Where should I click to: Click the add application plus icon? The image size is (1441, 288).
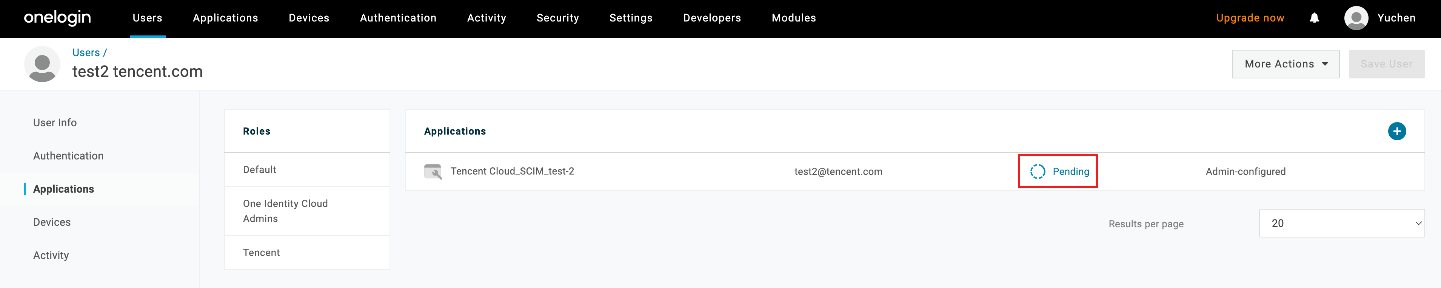point(1396,132)
